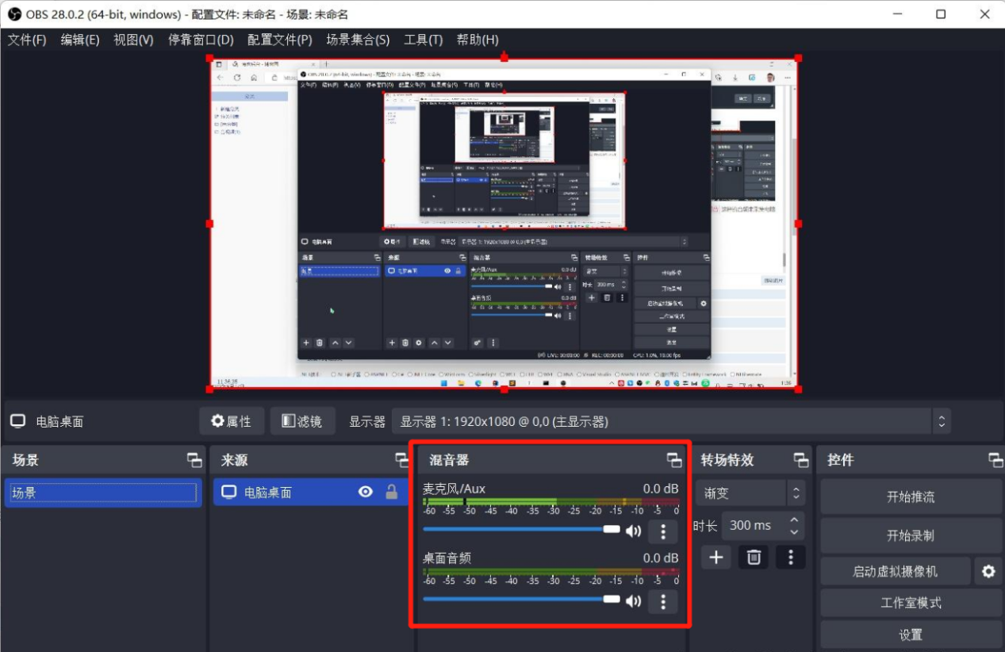Click the 开始推流 button
This screenshot has width=1005, height=652.
pos(910,497)
